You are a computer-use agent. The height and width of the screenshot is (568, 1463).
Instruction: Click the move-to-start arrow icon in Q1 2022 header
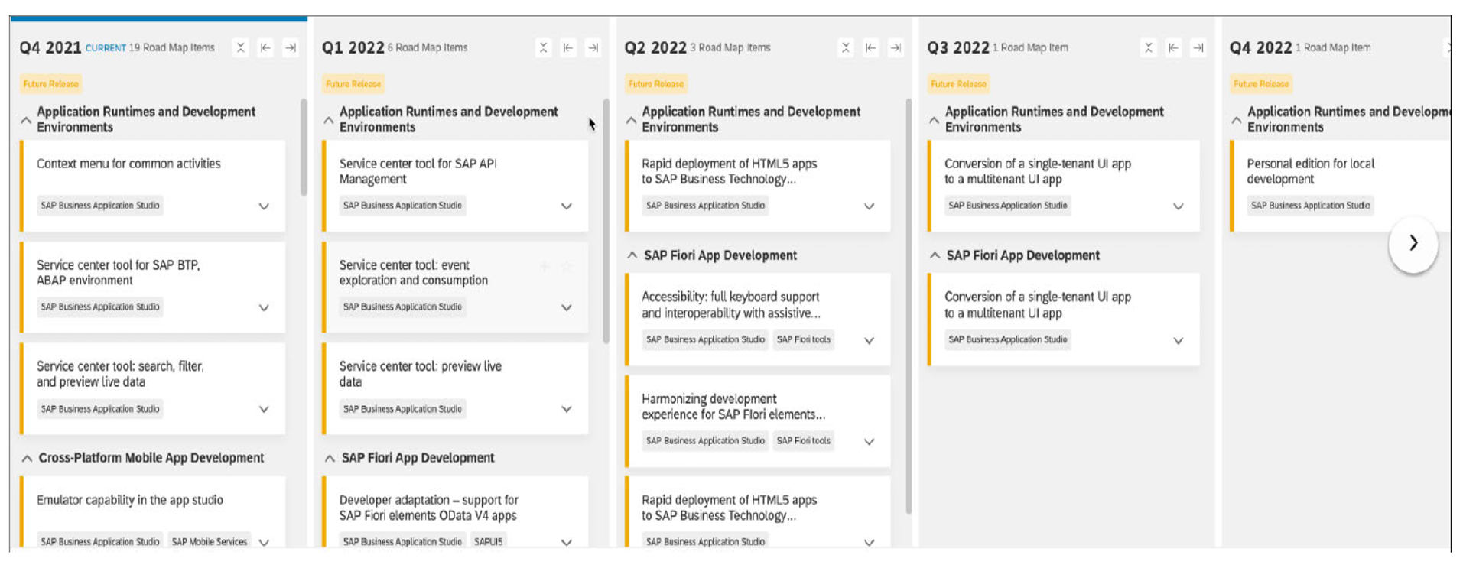[568, 47]
